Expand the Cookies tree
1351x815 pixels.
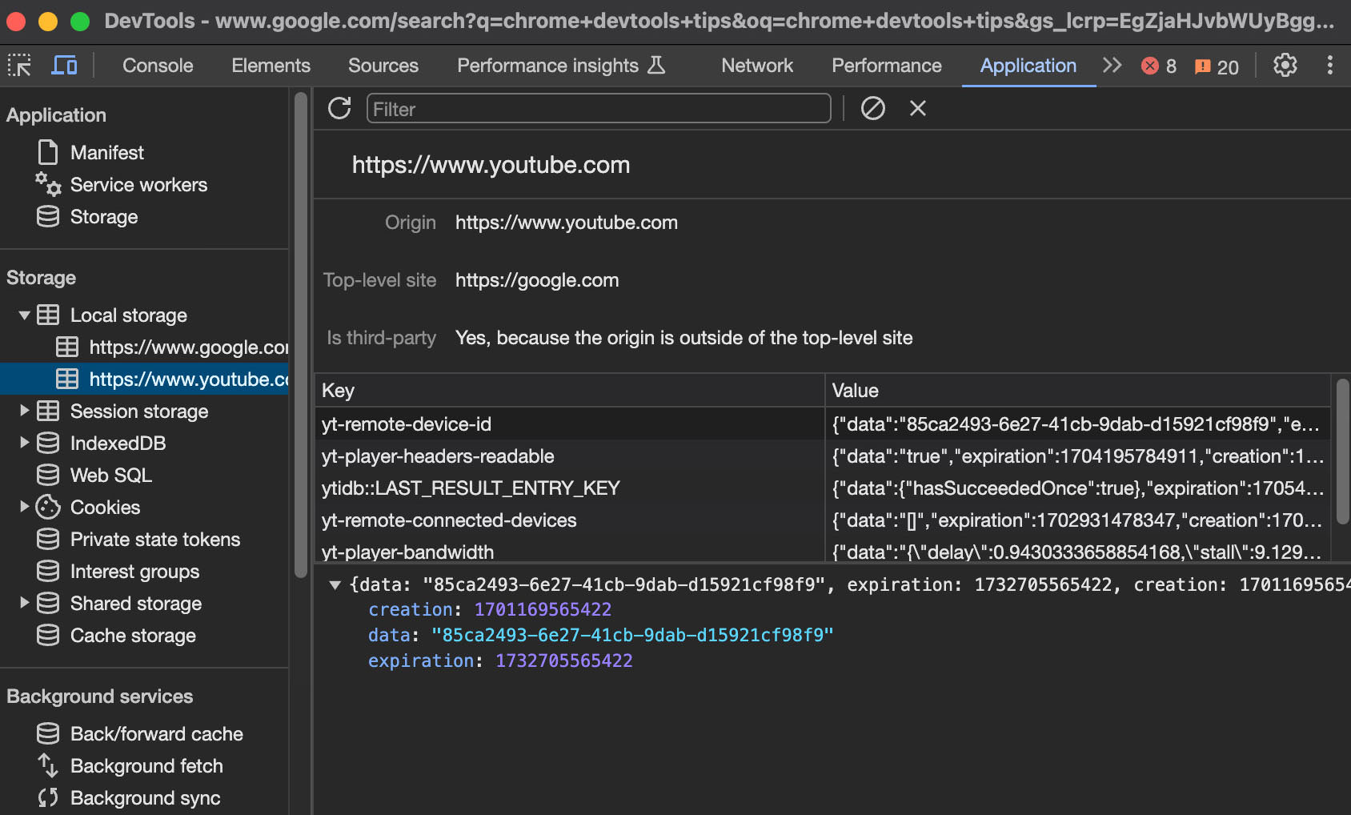point(25,507)
